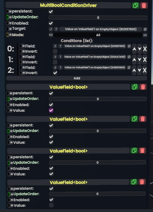Image resolution: width=153 pixels, height=212 pixels.
Task: Remove condition 1 with its X button
Action: pos(144,59)
